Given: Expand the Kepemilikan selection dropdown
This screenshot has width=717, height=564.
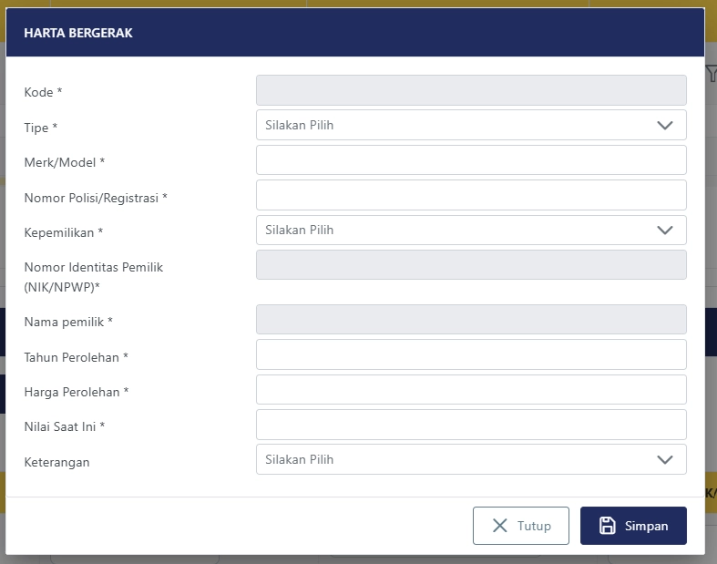Looking at the screenshot, I should click(x=456, y=231).
